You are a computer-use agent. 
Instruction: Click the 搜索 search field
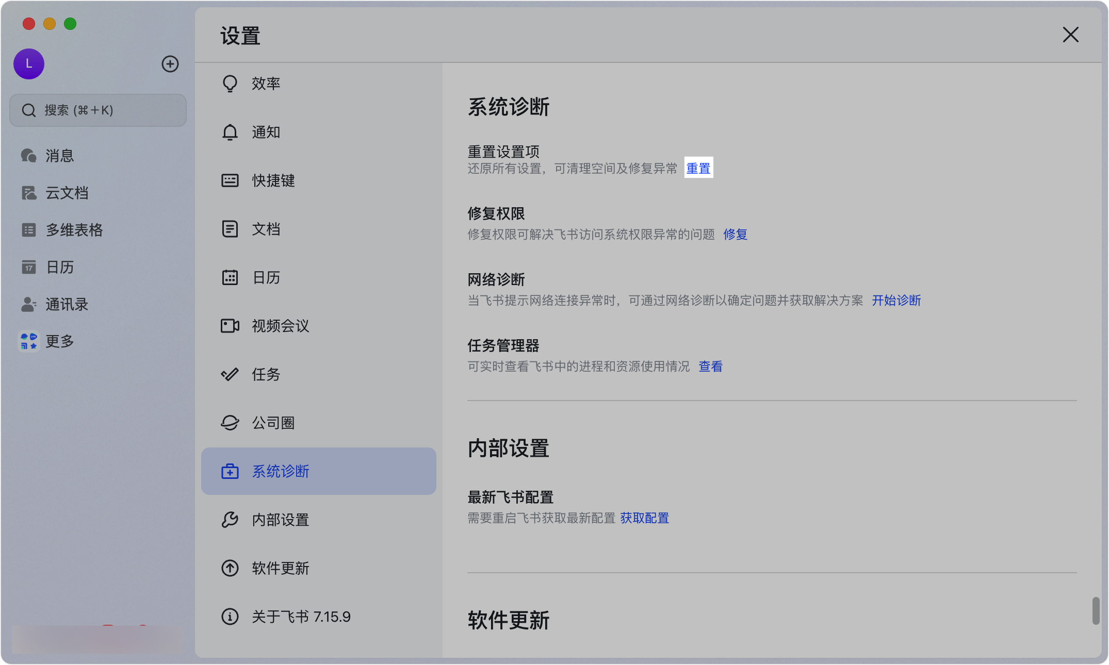pos(97,110)
